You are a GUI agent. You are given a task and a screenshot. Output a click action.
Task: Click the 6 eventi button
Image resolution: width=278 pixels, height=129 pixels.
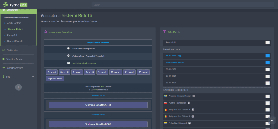tap(64, 72)
